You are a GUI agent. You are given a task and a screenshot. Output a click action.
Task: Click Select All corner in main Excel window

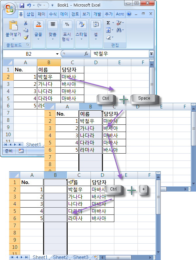click(x=8, y=63)
